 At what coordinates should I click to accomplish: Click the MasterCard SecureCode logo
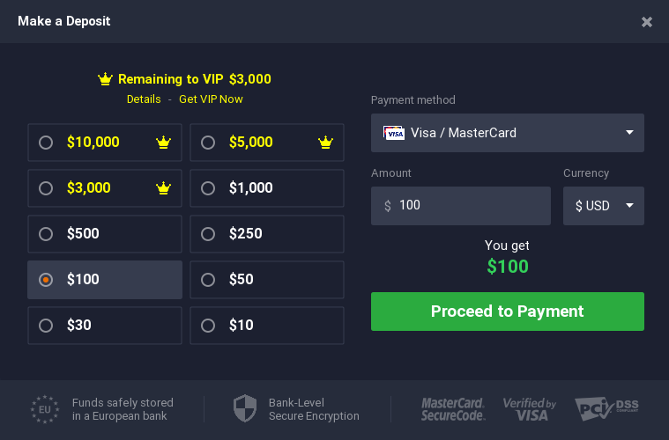[453, 409]
